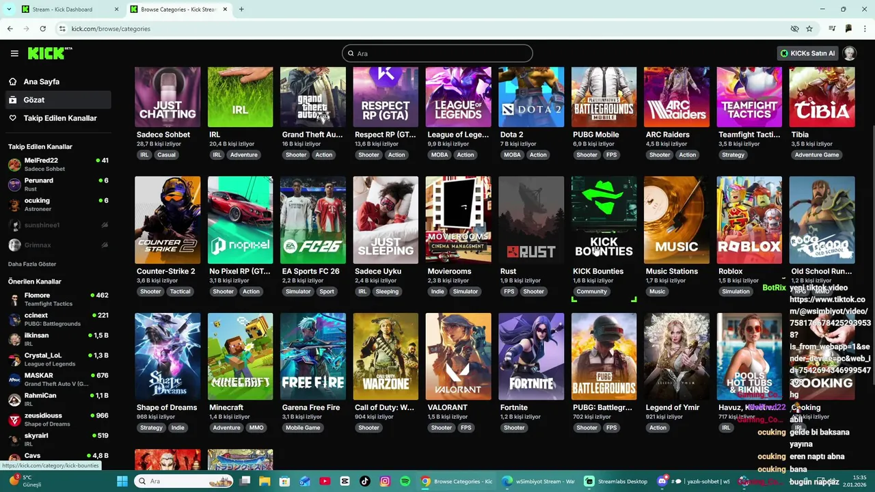This screenshot has width=875, height=492.
Task: Open Flomore recommended channel
Action: point(58,299)
